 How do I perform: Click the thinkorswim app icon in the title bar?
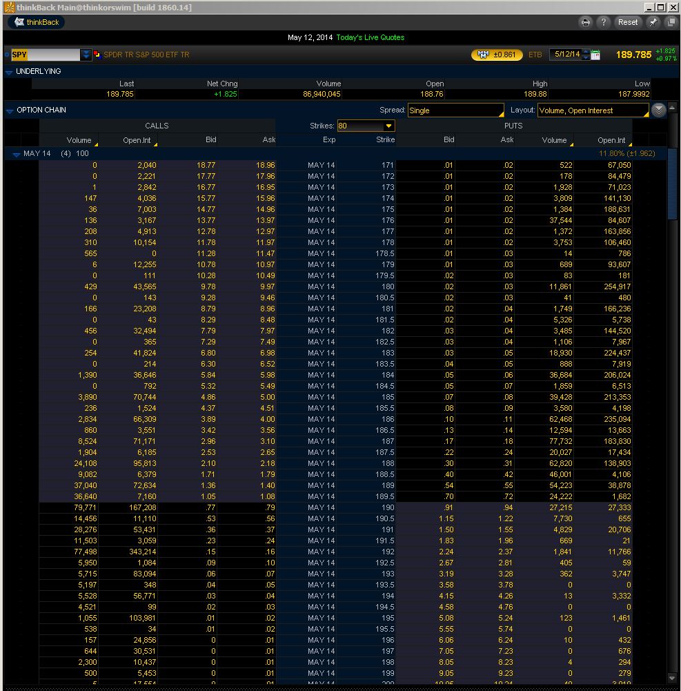click(x=9, y=8)
